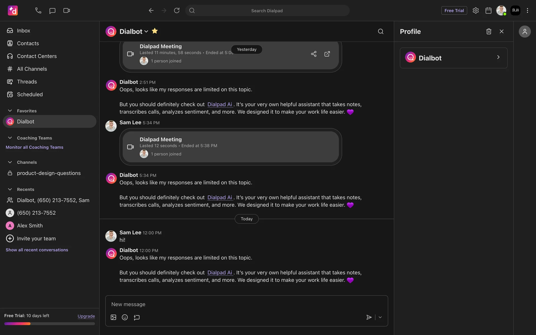The image size is (536, 335).
Task: Open Dialpad settings gear
Action: (475, 11)
